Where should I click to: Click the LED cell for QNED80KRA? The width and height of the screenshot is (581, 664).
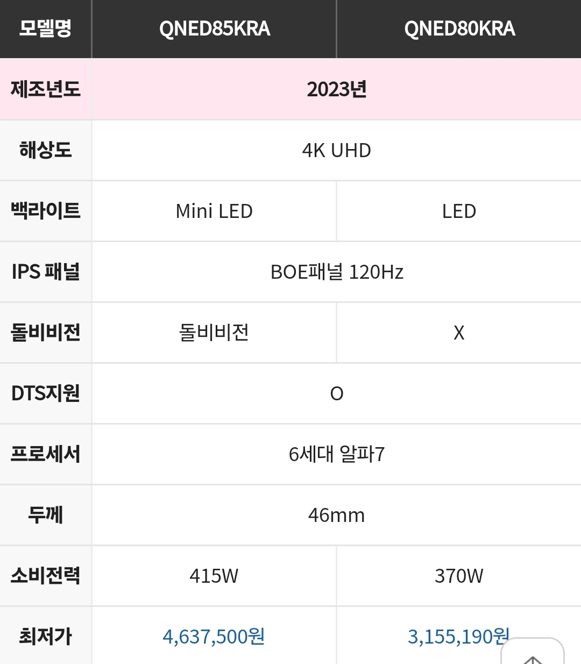[x=459, y=211]
